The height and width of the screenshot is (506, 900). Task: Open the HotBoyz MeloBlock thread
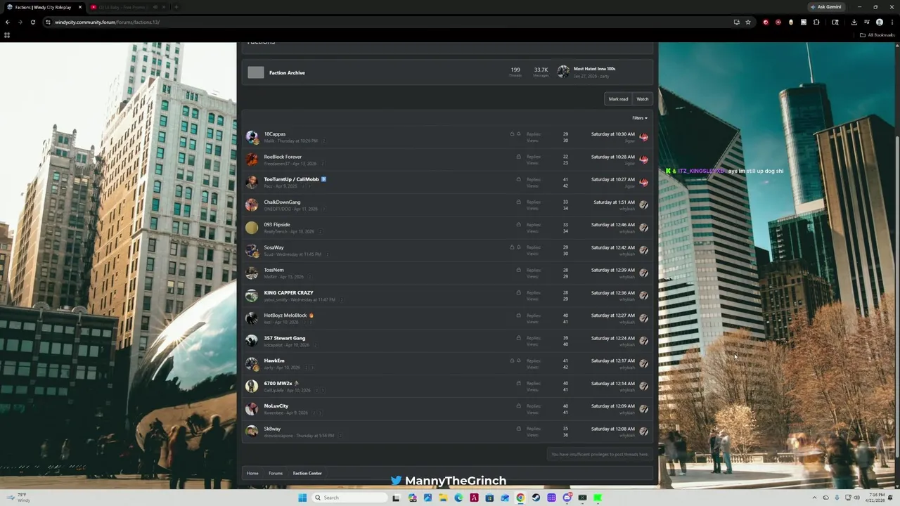[285, 316]
